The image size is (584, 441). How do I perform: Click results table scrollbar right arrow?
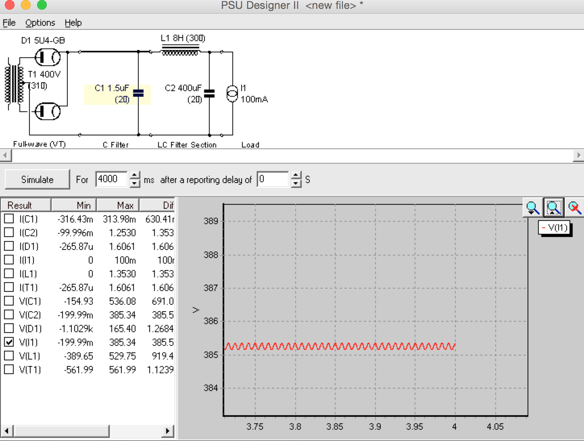coord(168,431)
